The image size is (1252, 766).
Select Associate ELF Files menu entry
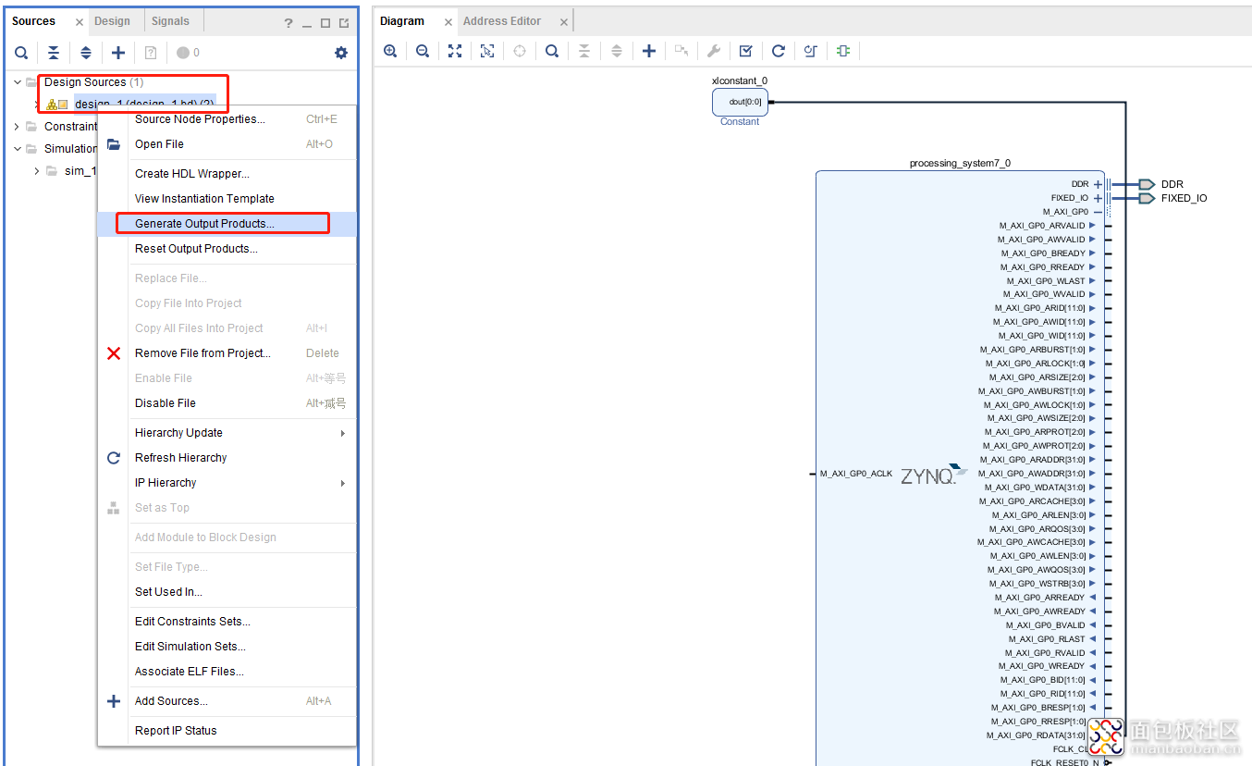click(227, 672)
